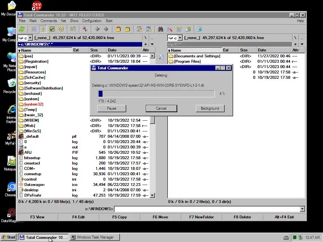Open the Mark menu

tap(33, 21)
